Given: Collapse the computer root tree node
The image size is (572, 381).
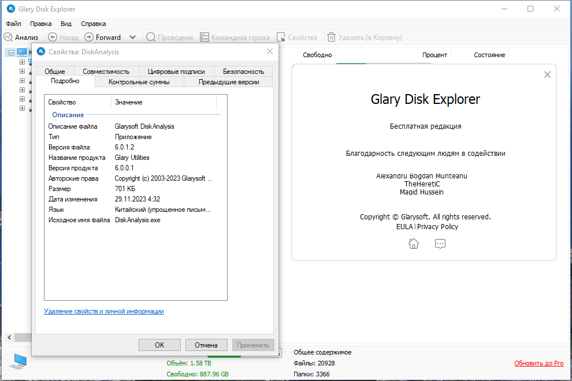Looking at the screenshot, I should pos(12,53).
